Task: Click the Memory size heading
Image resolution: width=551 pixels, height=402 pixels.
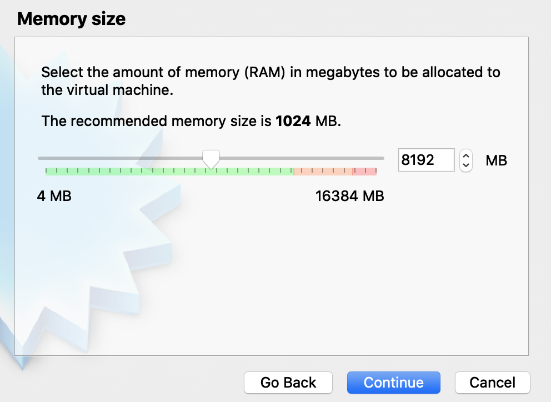Action: (x=71, y=19)
